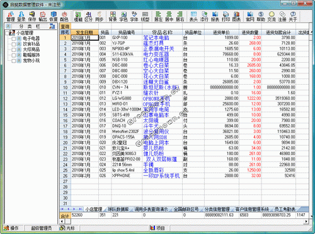Switch to the 客户信息管理系统 sheet tab
The height and width of the screenshot is (234, 315).
tap(252, 209)
